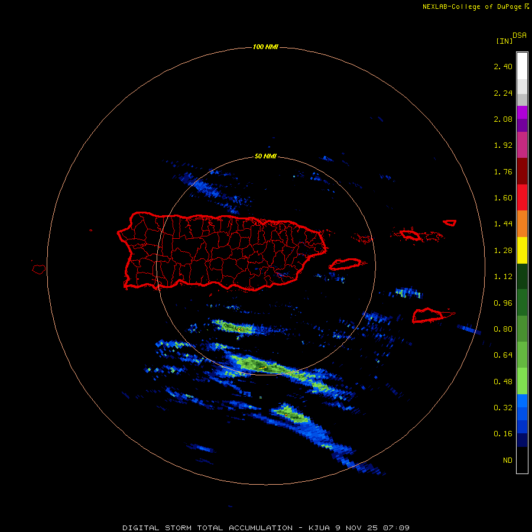Click the 1.60 scale value
Image resolution: width=532 pixels, height=532 pixels.
(x=503, y=198)
